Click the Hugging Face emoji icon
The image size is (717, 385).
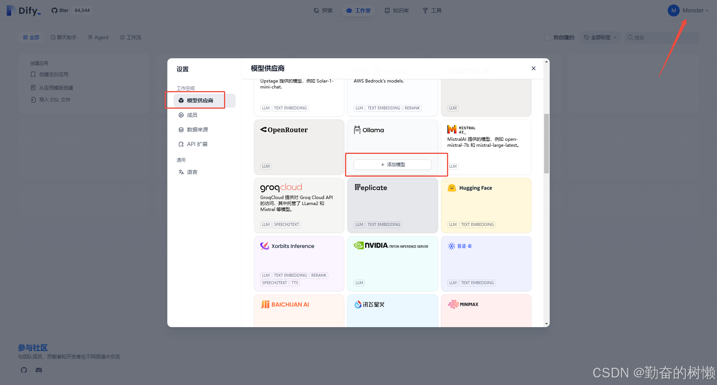coord(452,188)
